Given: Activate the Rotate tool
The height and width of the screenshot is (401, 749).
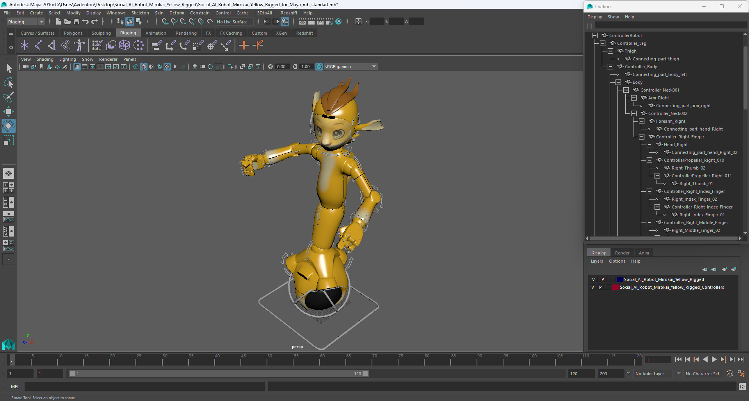Looking at the screenshot, I should (x=9, y=126).
